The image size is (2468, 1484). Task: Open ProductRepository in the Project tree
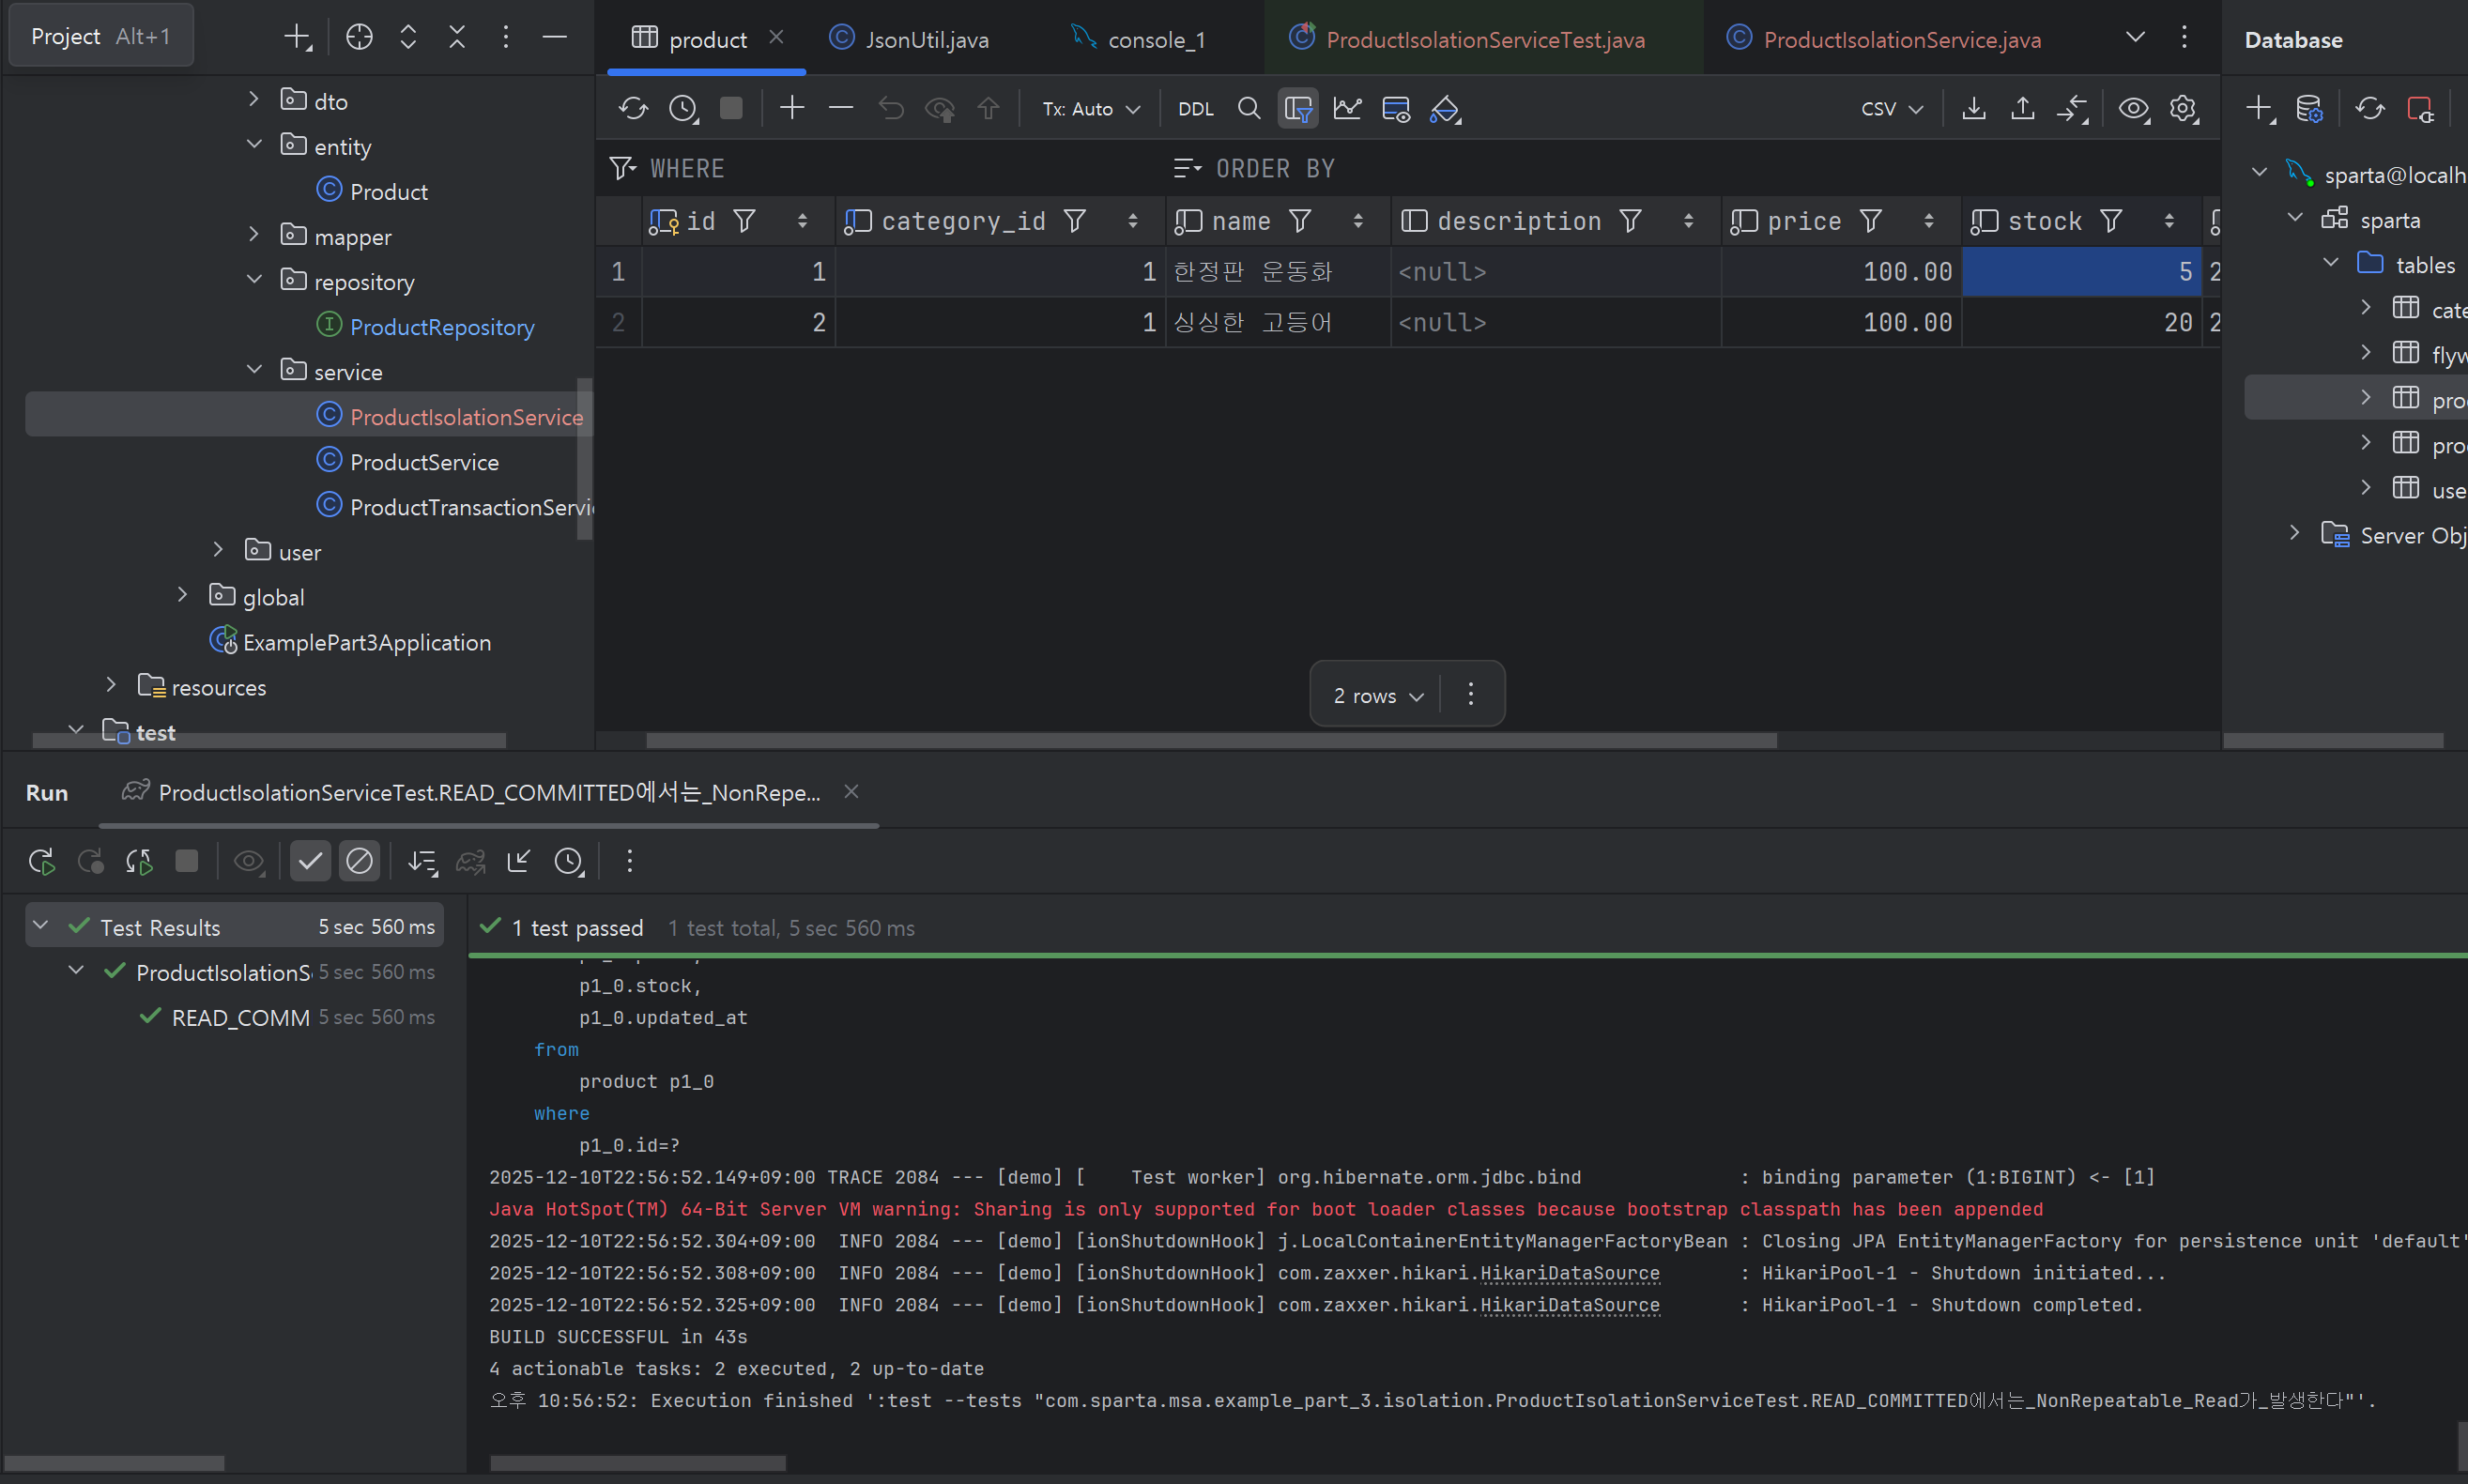click(441, 326)
